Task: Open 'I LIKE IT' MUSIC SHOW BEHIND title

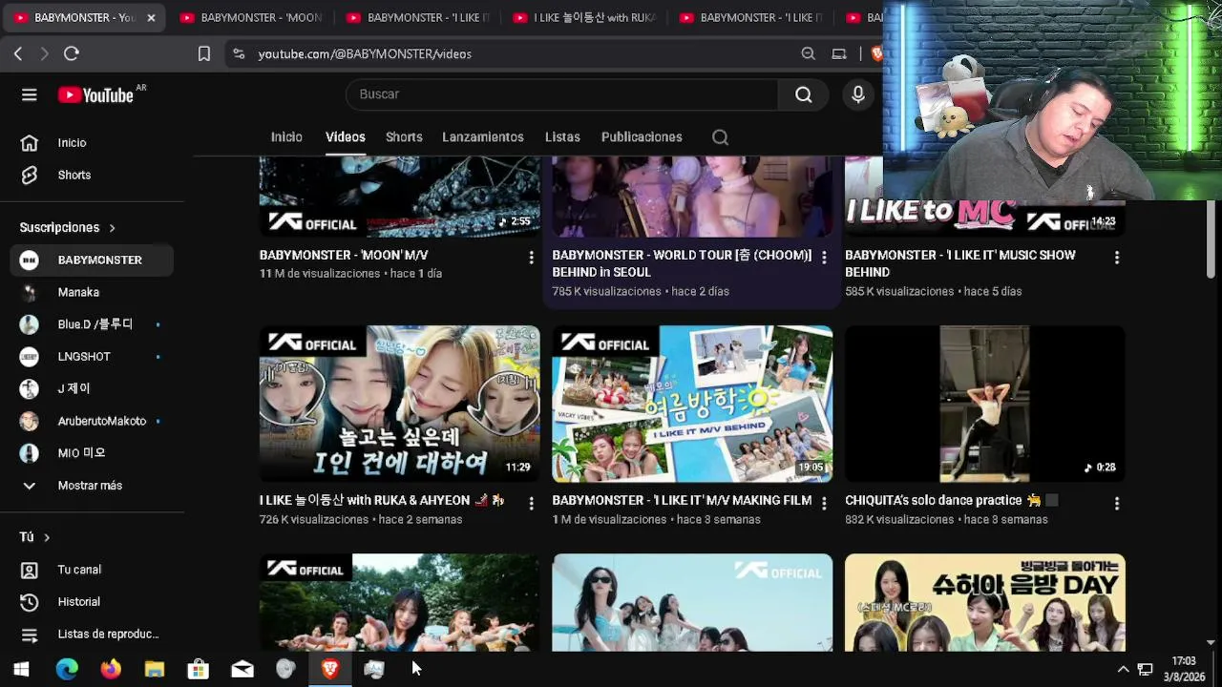Action: (960, 264)
